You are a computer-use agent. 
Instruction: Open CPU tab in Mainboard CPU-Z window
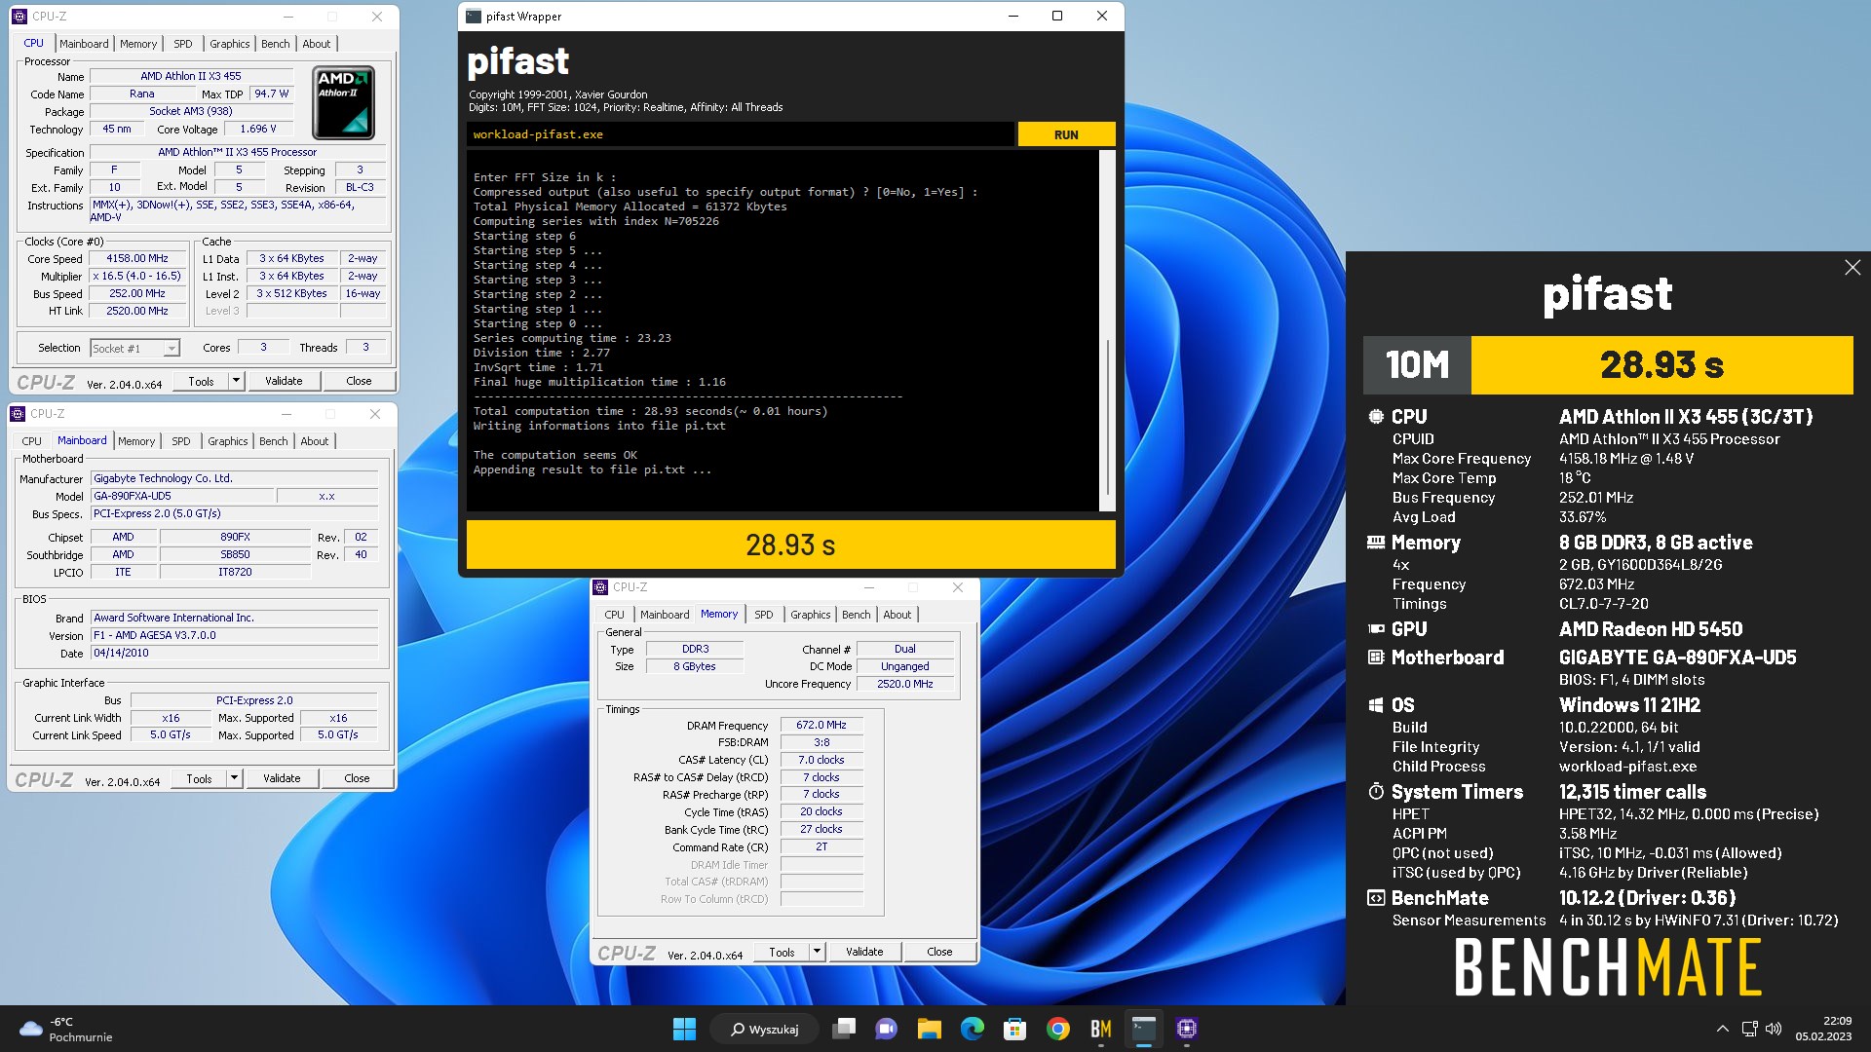pyautogui.click(x=32, y=441)
